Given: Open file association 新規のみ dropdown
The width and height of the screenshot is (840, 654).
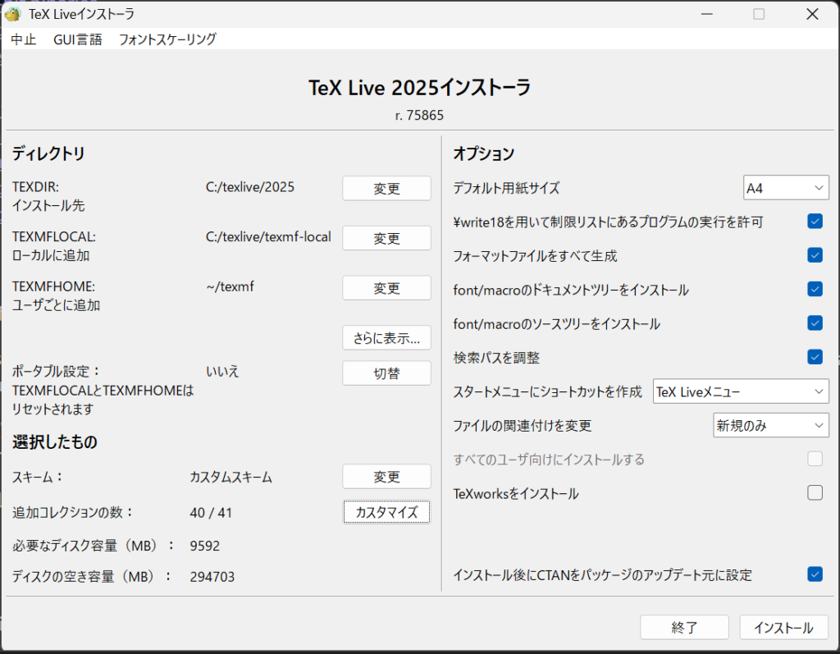Looking at the screenshot, I should 770,425.
